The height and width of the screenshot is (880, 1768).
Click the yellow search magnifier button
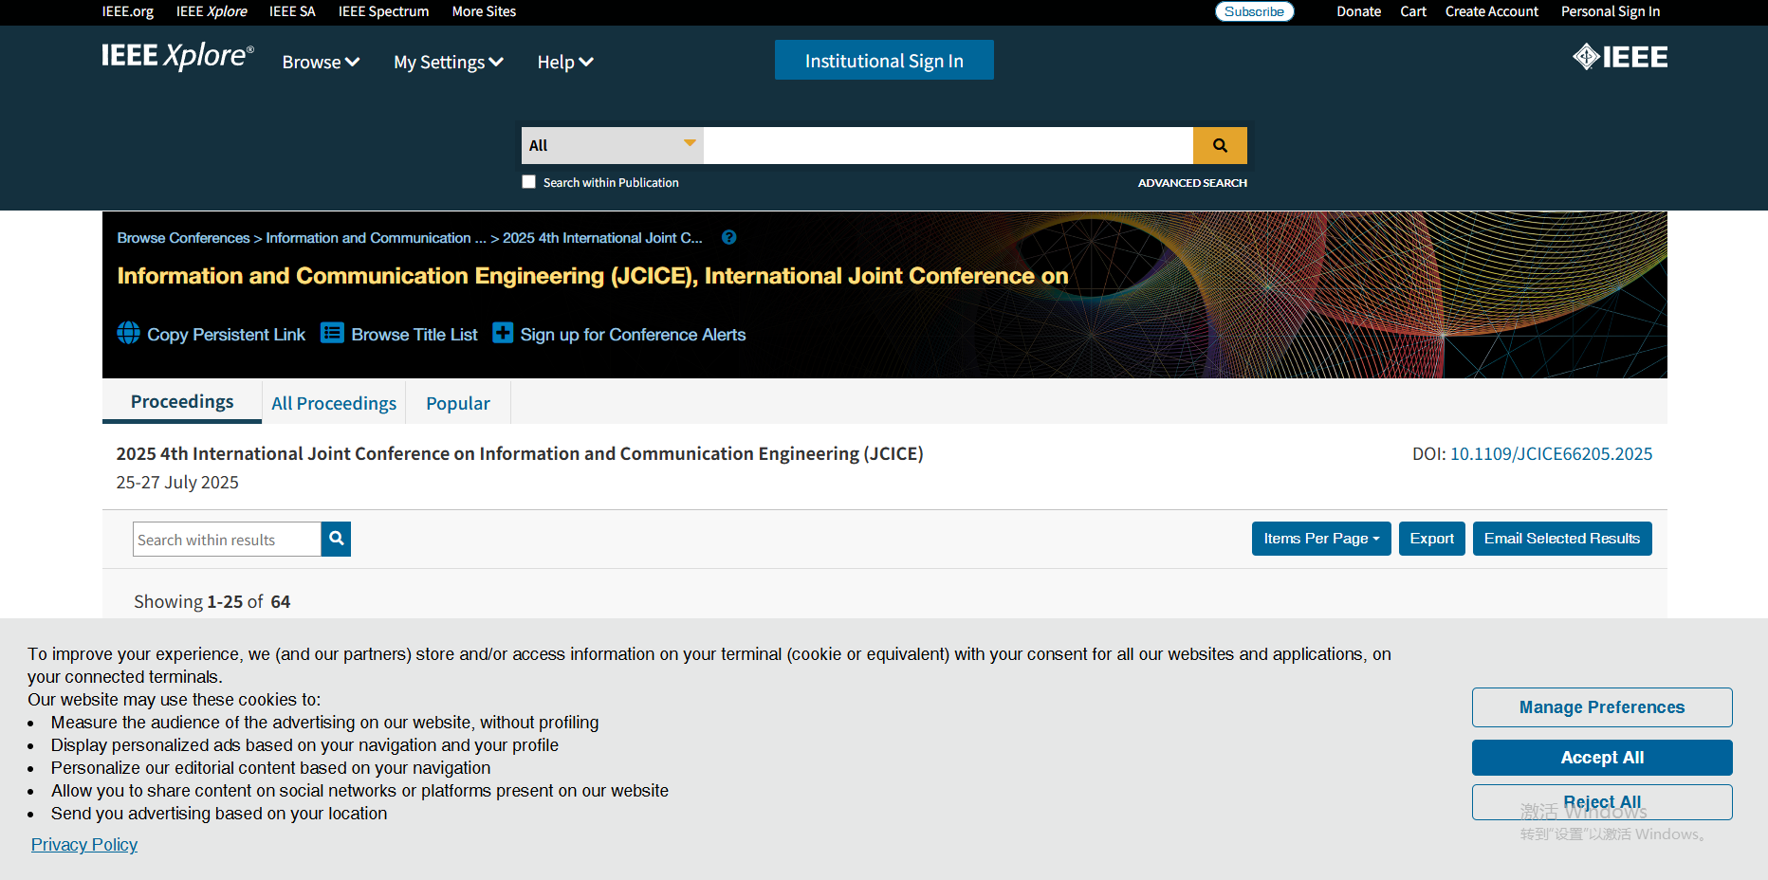point(1220,145)
